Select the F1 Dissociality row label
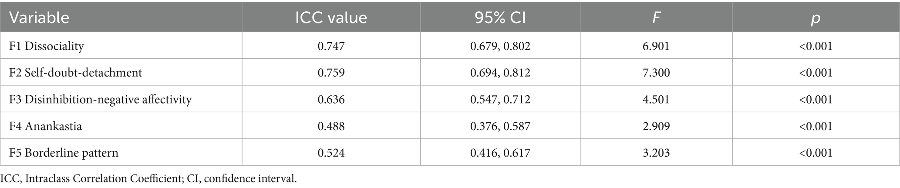Image resolution: width=900 pixels, height=188 pixels. (47, 46)
